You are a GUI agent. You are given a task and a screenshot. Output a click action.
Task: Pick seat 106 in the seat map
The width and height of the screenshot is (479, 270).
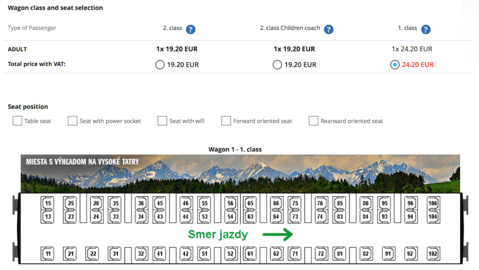(433, 203)
